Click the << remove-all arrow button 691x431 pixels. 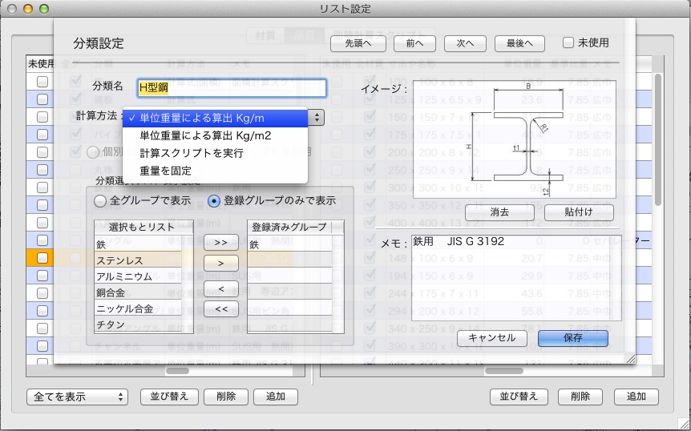coord(220,308)
